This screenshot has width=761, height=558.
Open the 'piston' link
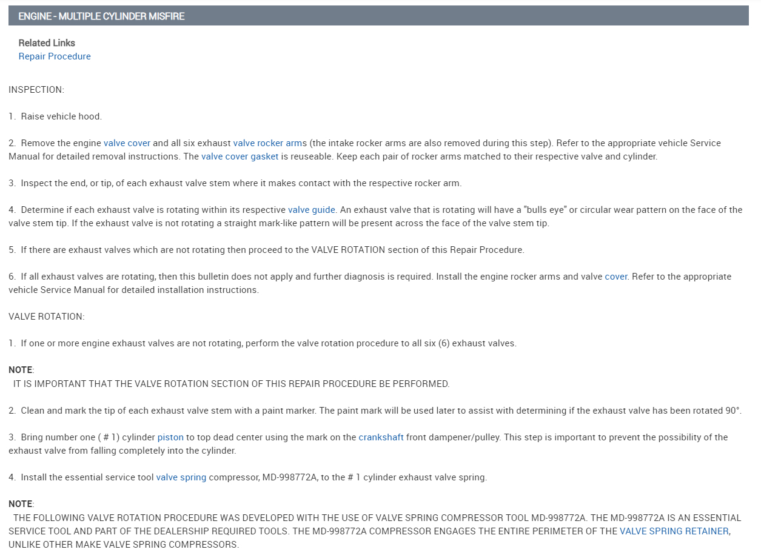coord(170,437)
